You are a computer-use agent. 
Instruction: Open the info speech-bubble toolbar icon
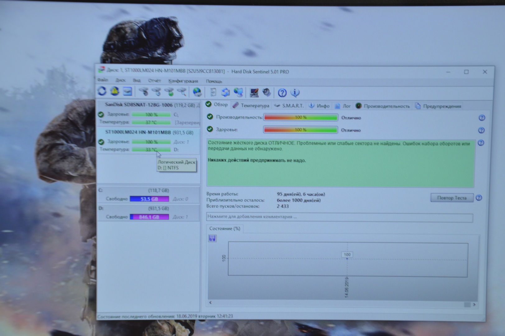[x=295, y=93]
